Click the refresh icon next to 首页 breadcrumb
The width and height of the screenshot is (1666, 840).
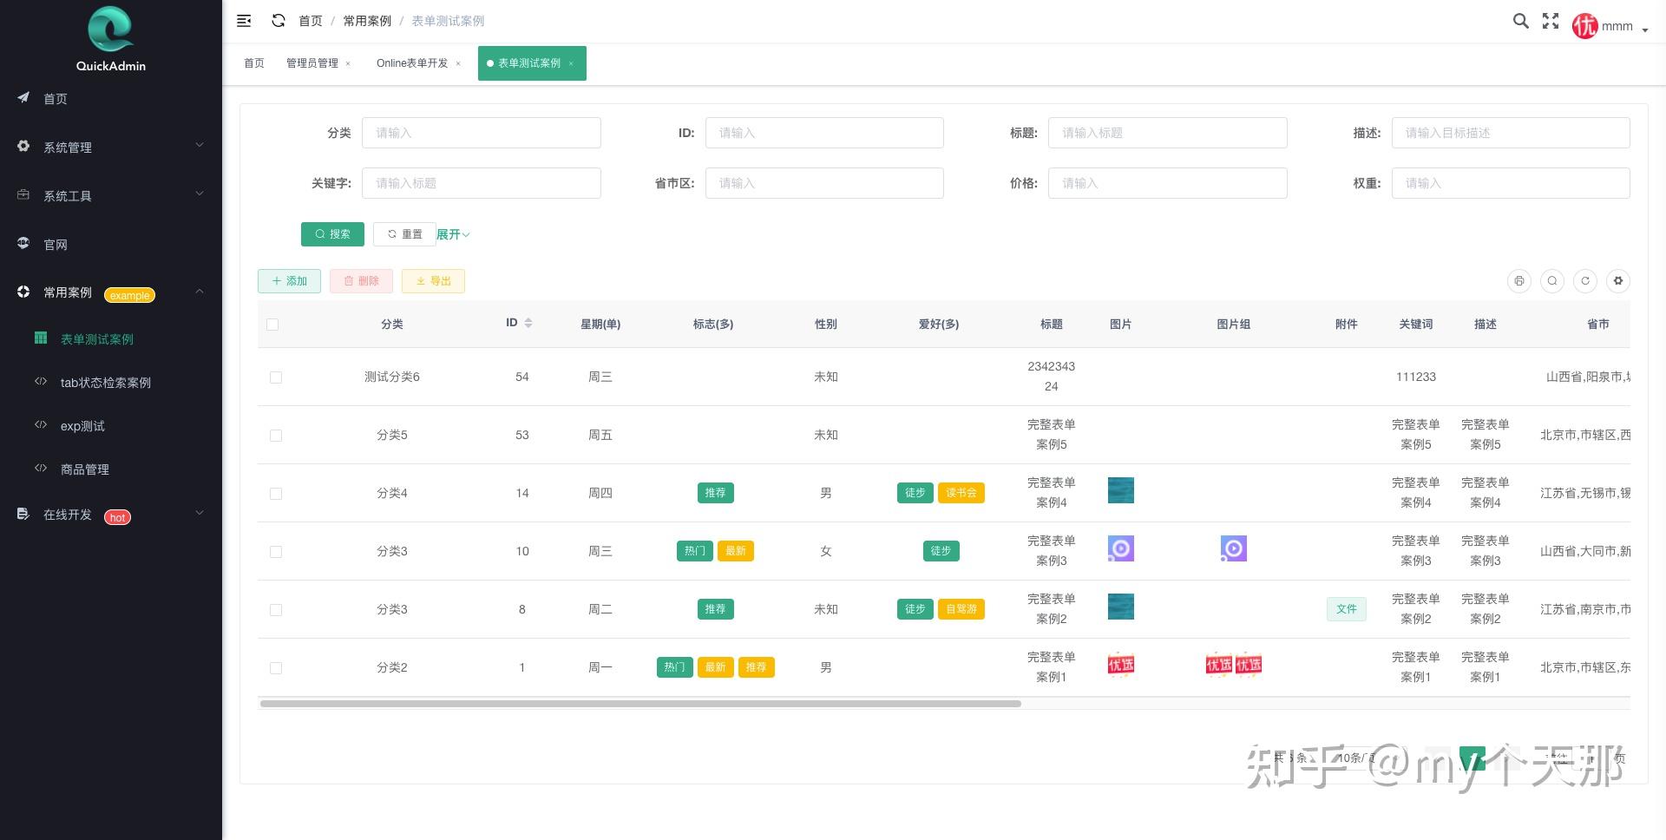pyautogui.click(x=279, y=21)
